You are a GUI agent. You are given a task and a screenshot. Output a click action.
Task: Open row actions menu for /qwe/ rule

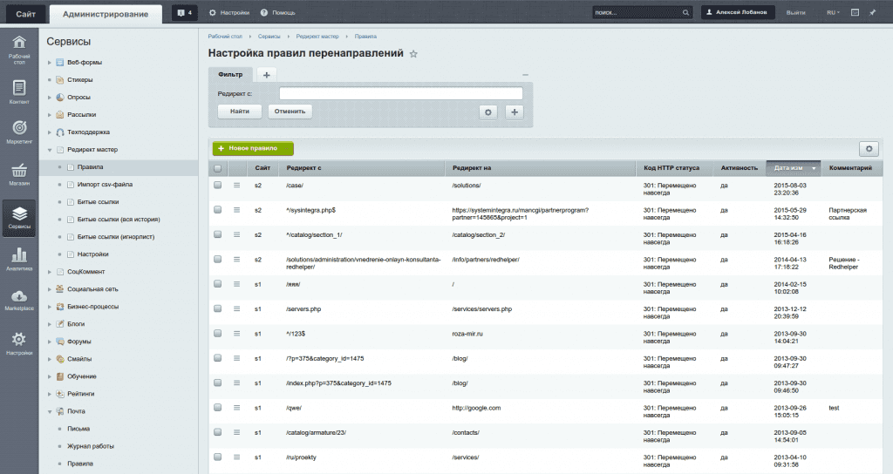tap(237, 408)
